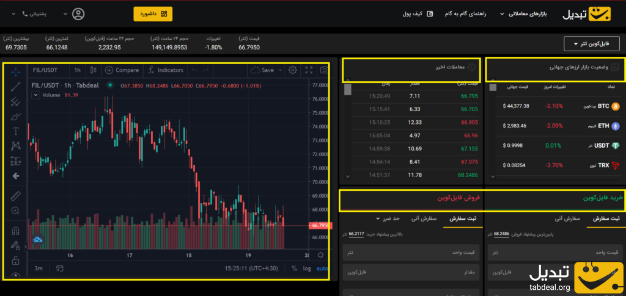Click buy panel قیمت واحد input

click(555, 253)
